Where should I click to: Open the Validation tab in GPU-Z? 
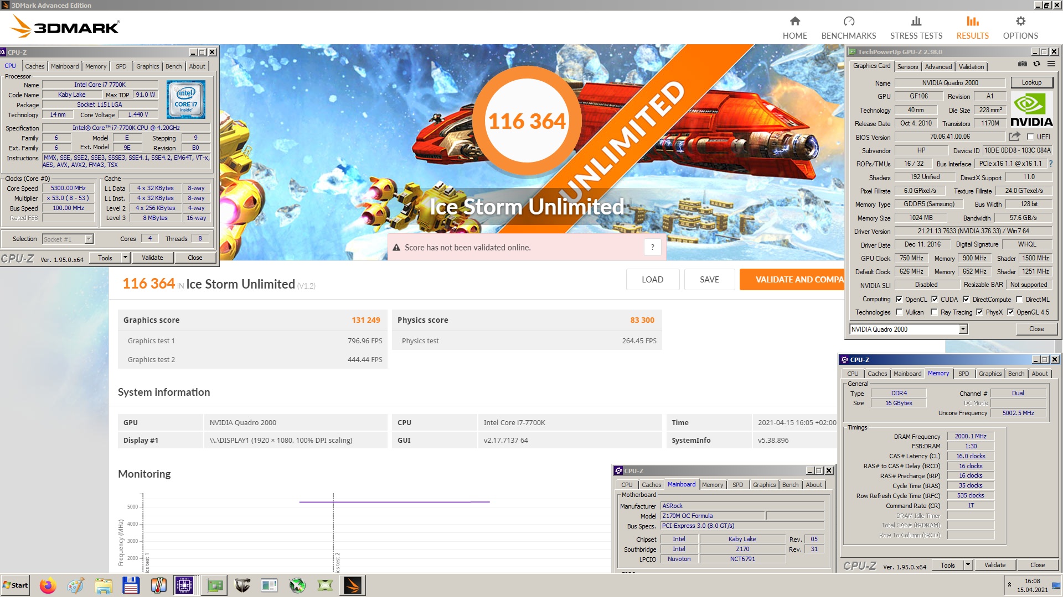(971, 66)
